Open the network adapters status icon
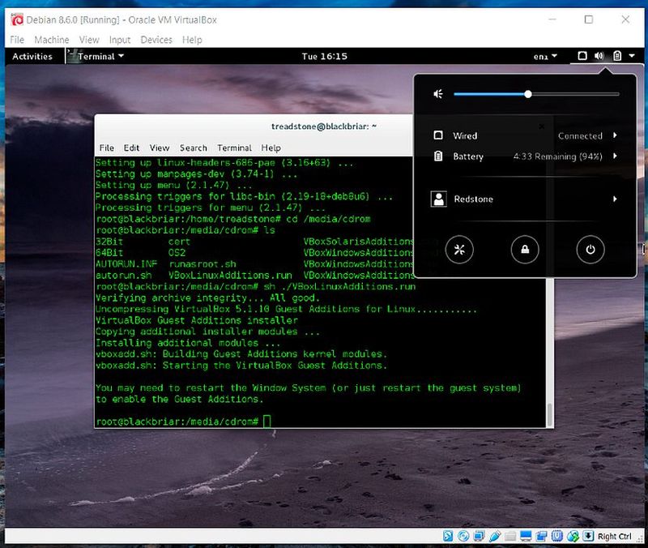648x548 pixels. coord(479,536)
